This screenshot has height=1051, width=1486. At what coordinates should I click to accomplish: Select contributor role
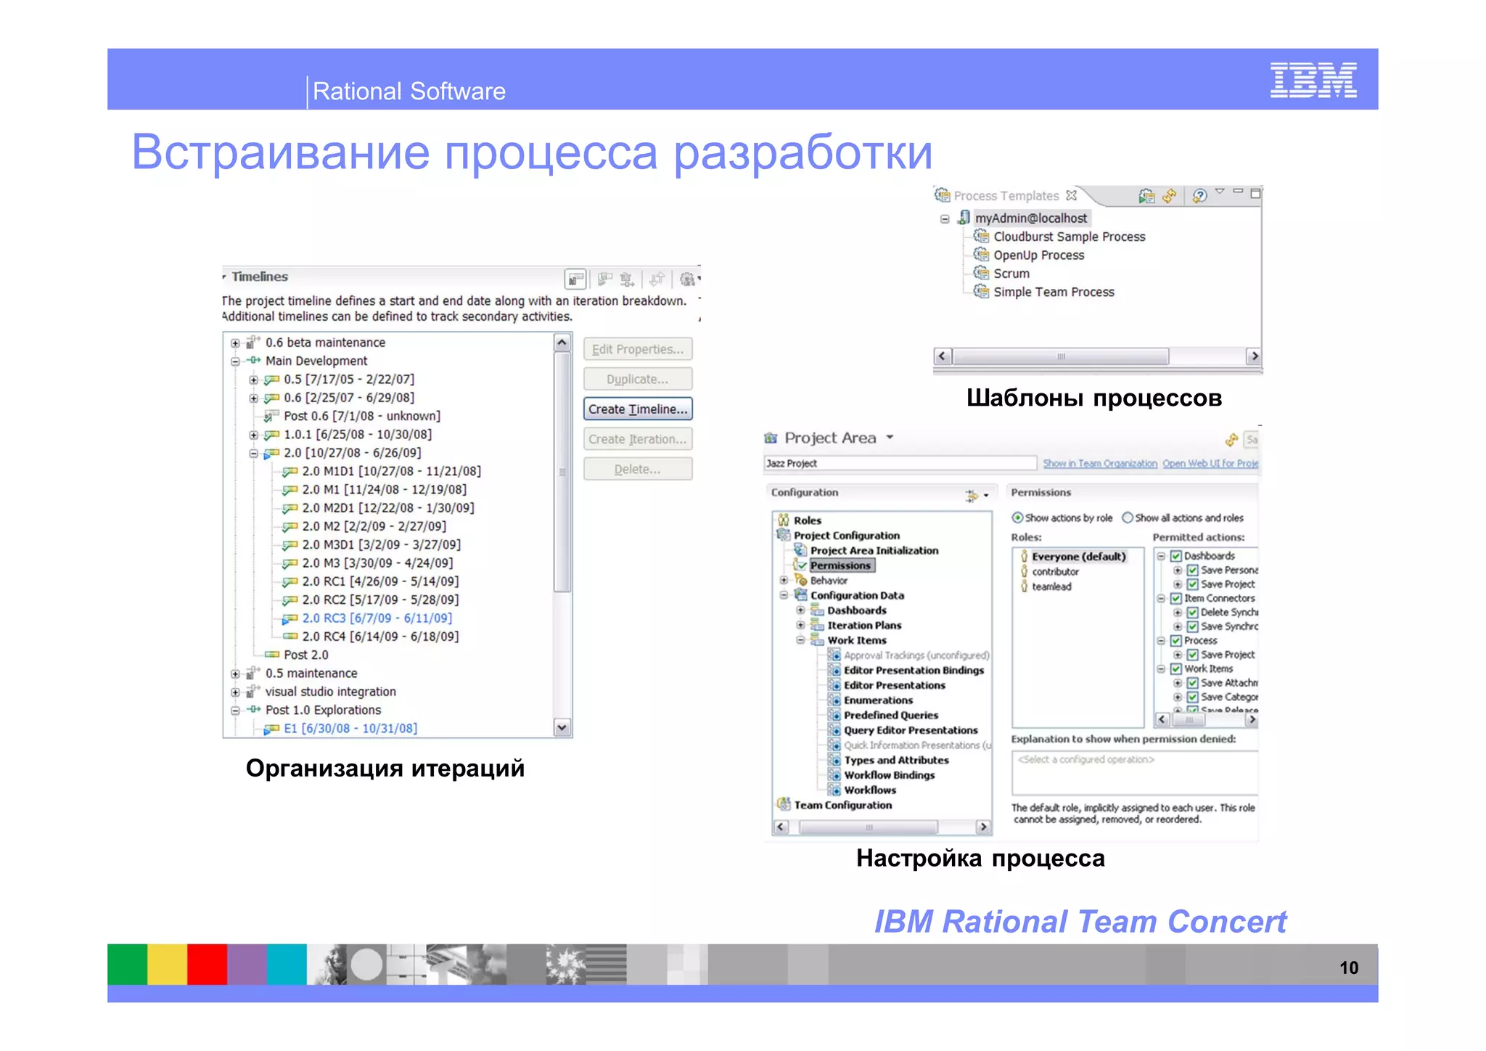(x=1055, y=572)
